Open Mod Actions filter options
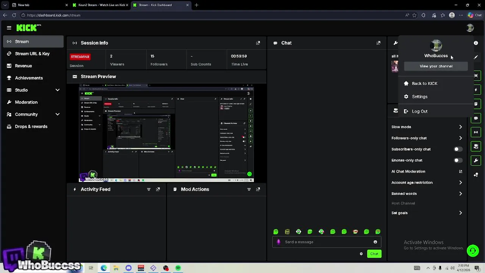 tap(249, 189)
